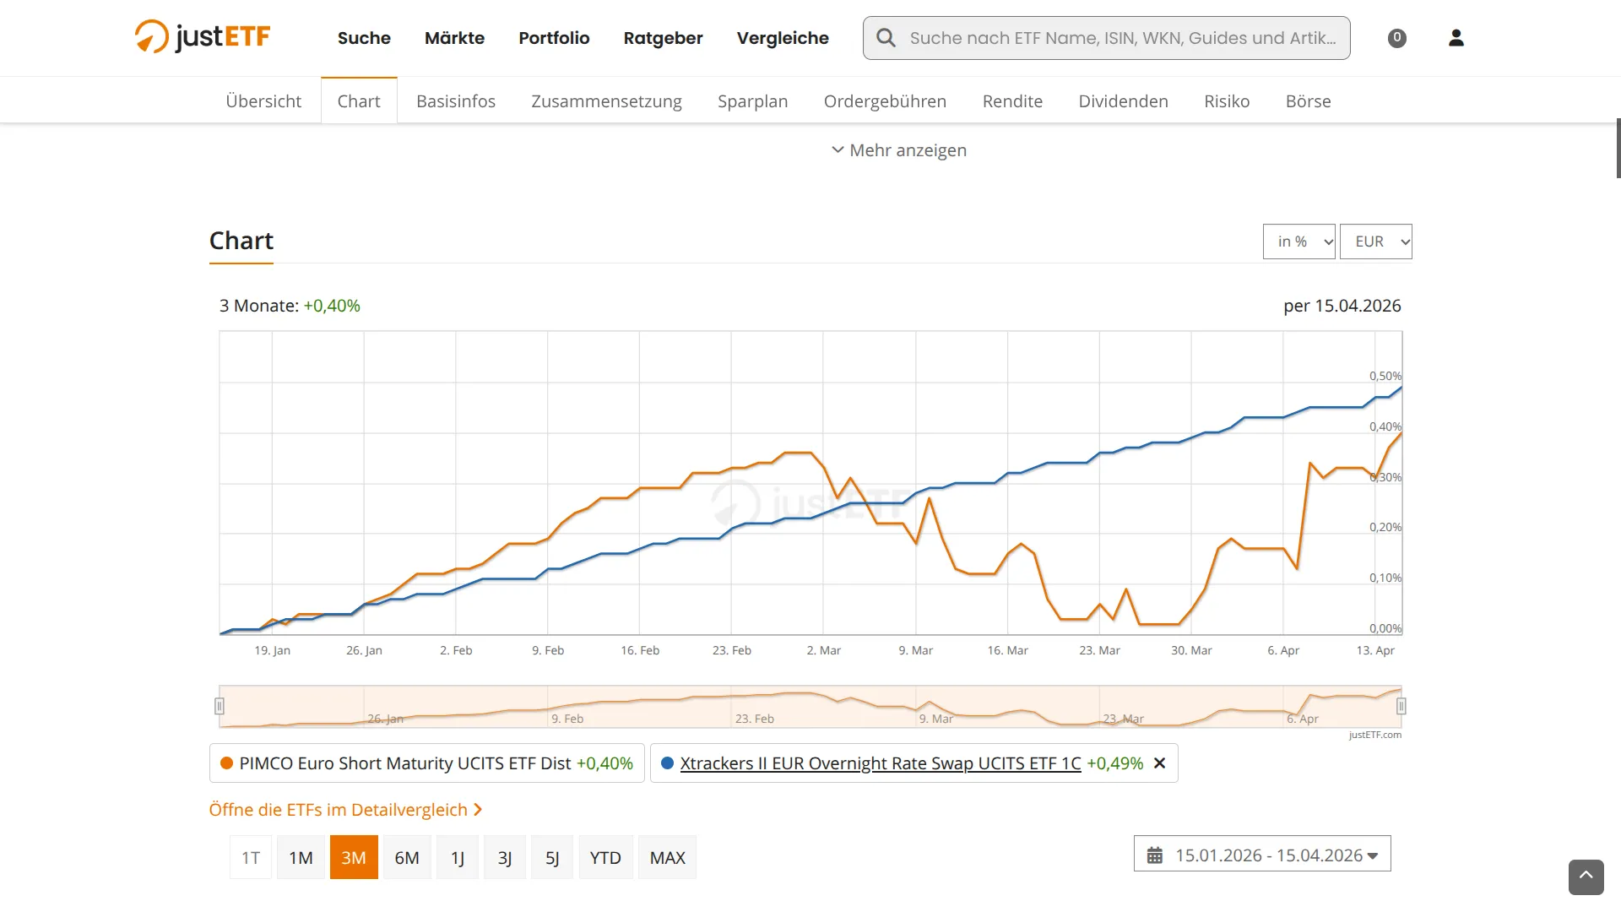Open the 'in %' display dropdown

tap(1298, 242)
